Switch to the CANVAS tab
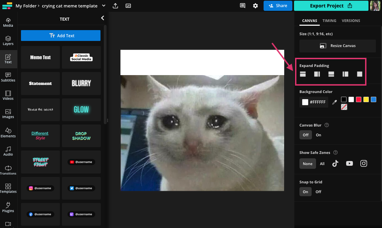 pyautogui.click(x=309, y=21)
